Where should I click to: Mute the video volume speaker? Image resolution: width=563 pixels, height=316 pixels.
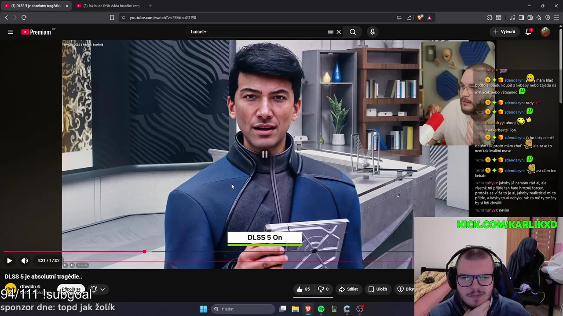(x=25, y=260)
